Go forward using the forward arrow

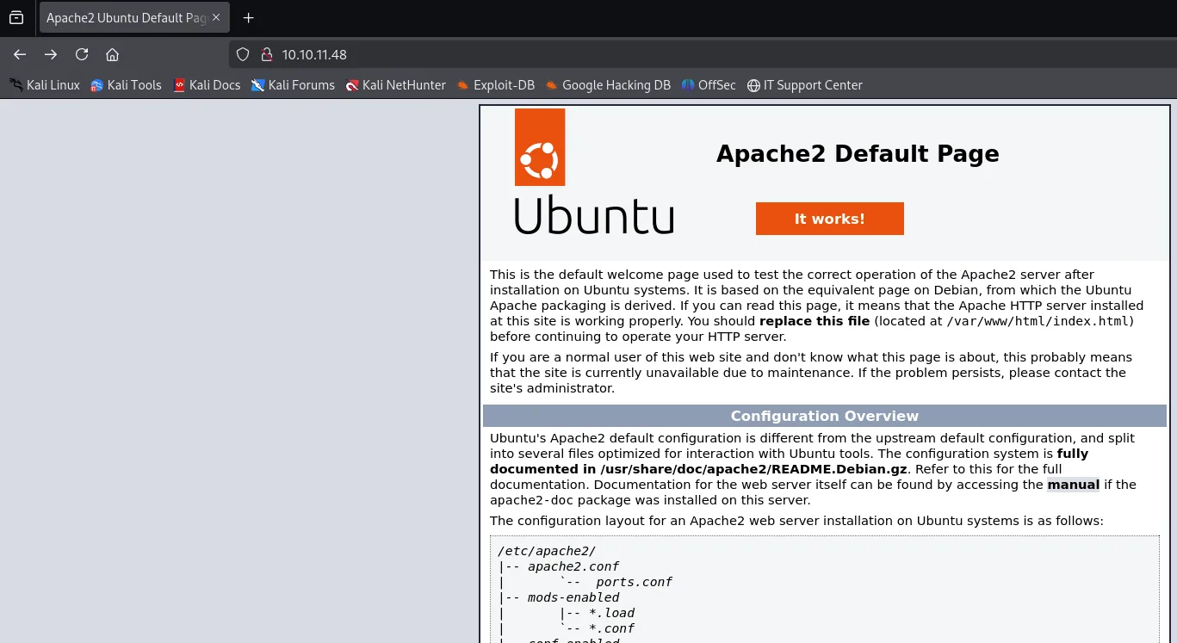[x=51, y=54]
